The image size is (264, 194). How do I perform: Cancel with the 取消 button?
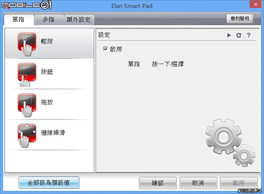pos(198,183)
